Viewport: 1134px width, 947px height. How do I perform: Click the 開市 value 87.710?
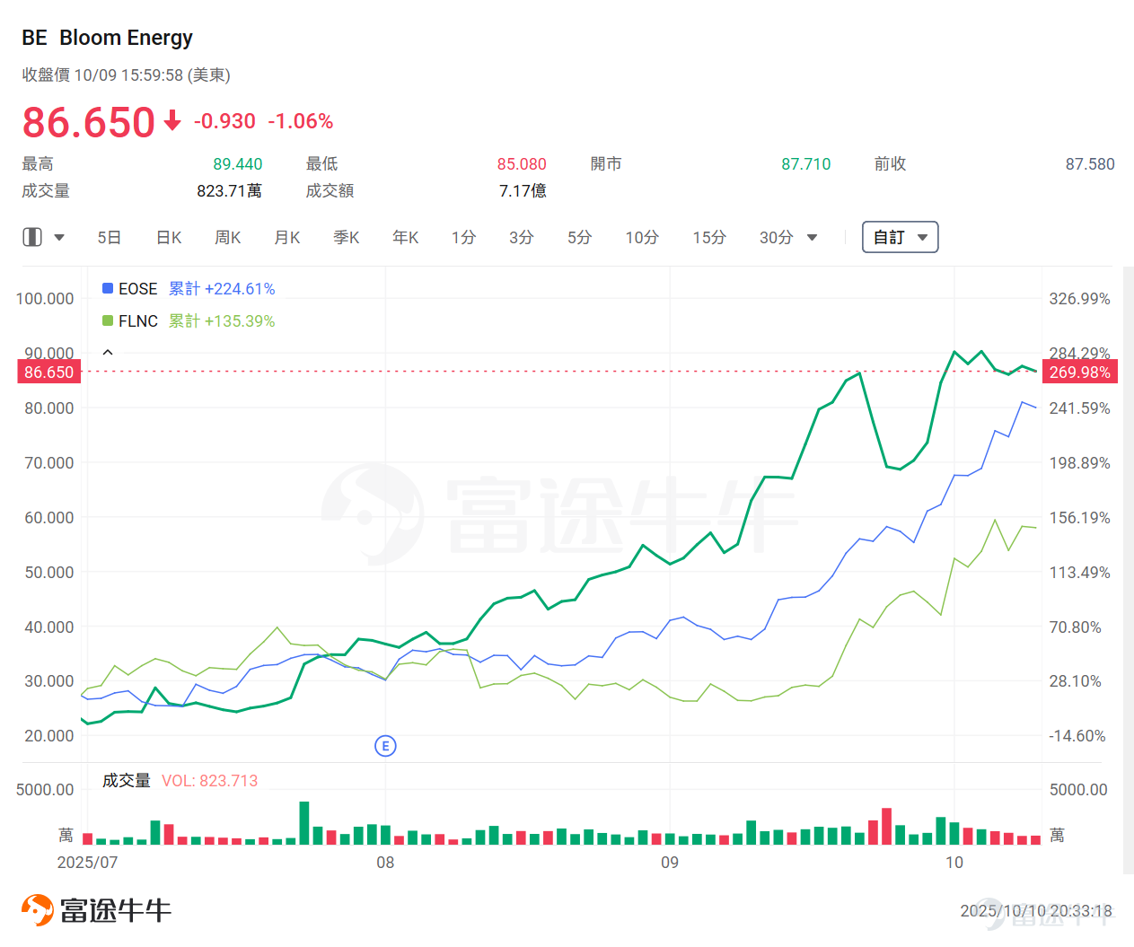click(x=806, y=164)
